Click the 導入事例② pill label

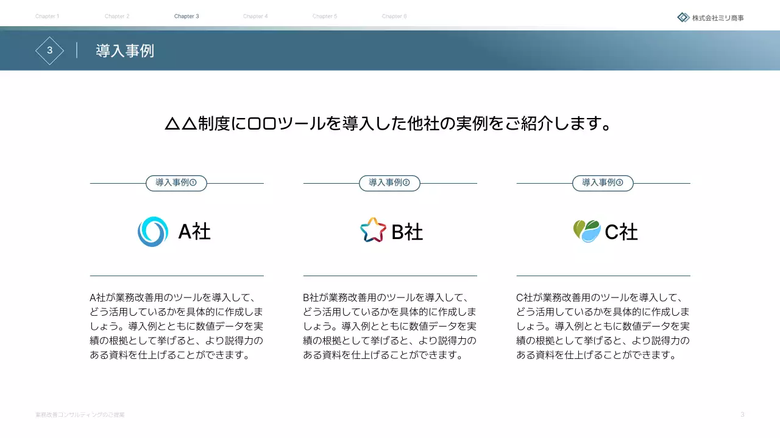click(x=389, y=183)
